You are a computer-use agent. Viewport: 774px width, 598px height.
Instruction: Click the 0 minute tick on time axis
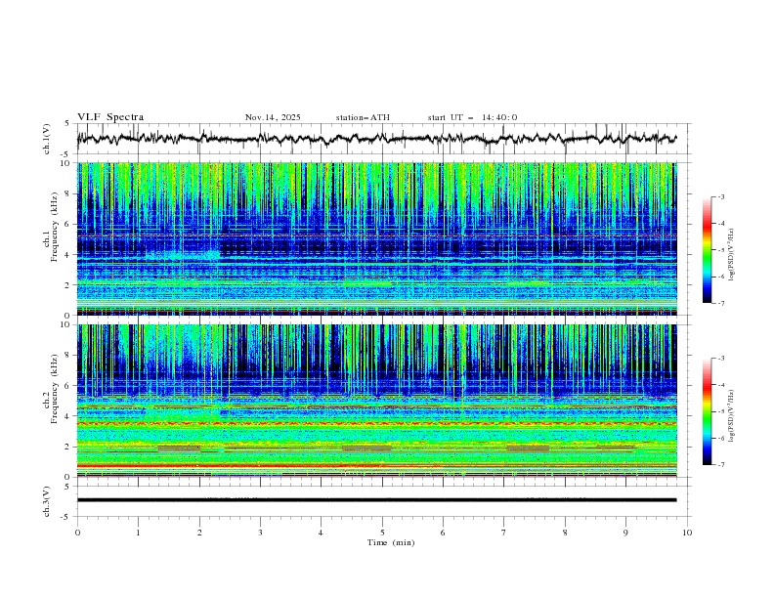77,533
